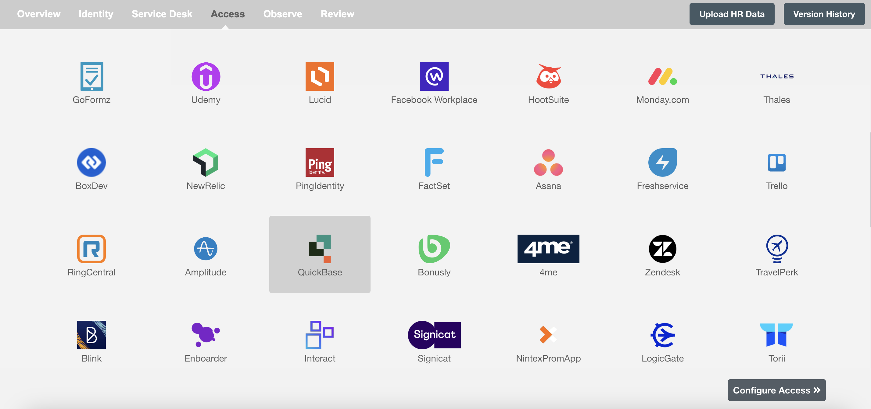The height and width of the screenshot is (409, 871).
Task: Click the Configure Access button
Action: tap(776, 390)
